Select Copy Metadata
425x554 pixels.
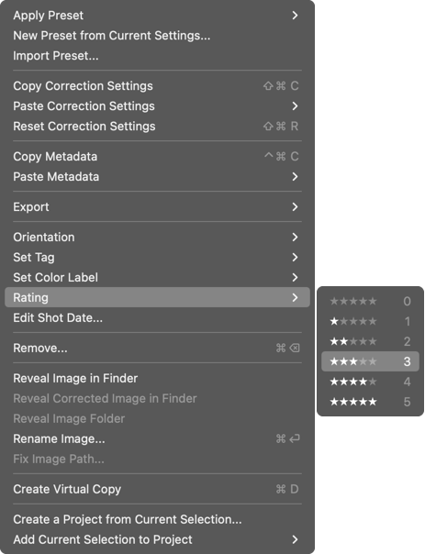tap(157, 157)
